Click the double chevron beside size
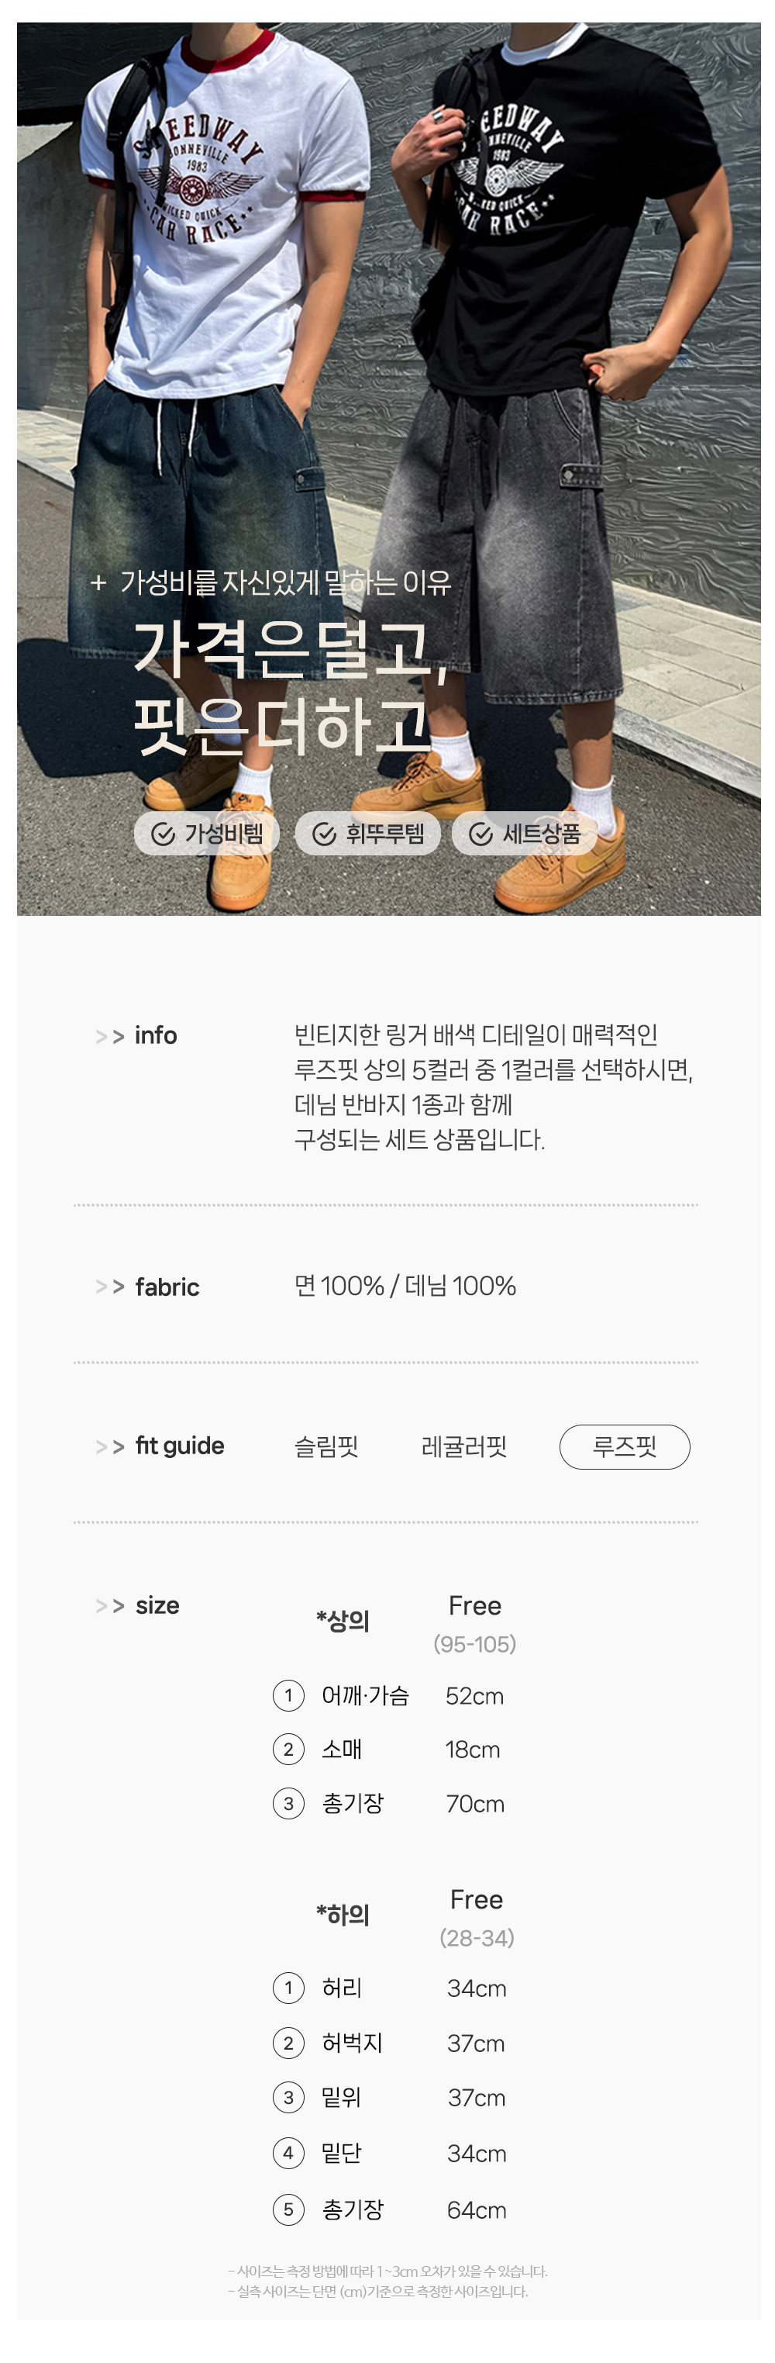 tap(110, 1606)
